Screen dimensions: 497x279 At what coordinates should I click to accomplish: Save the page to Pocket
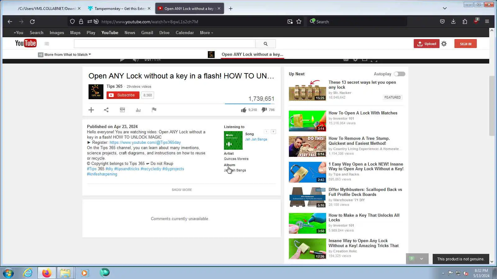click(442, 22)
